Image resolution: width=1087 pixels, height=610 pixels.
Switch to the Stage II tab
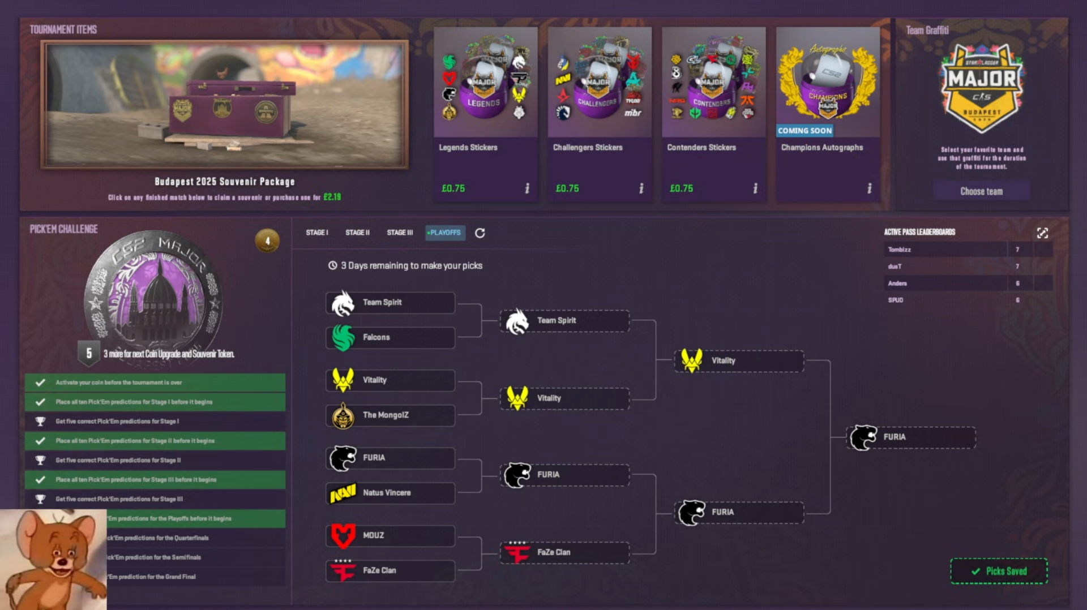(x=357, y=233)
